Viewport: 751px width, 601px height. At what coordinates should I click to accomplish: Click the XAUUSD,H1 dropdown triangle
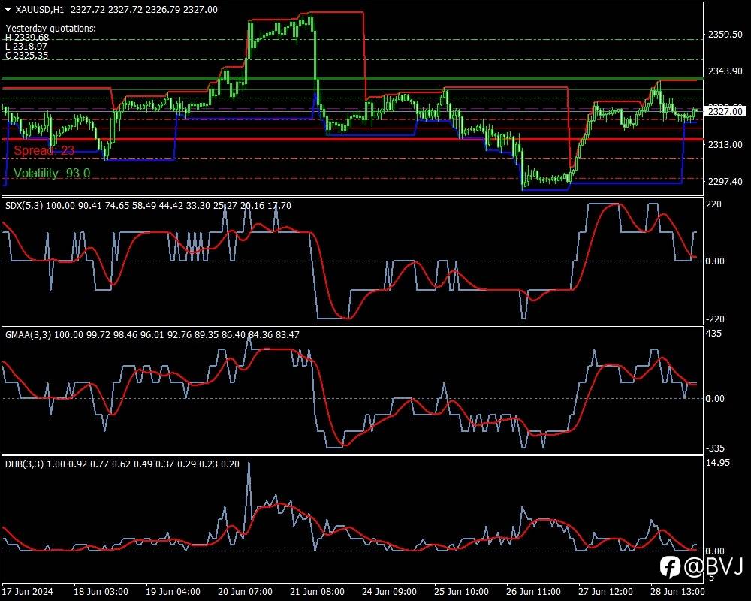pos(8,9)
